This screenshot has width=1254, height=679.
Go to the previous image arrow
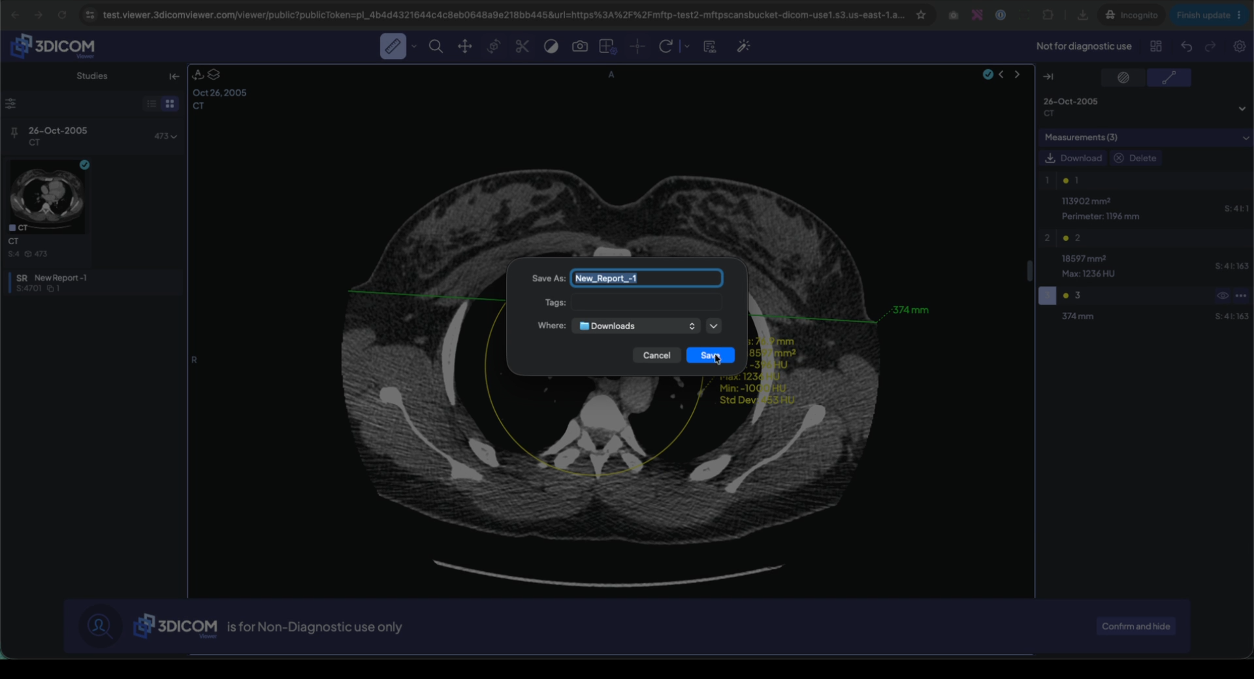1001,74
